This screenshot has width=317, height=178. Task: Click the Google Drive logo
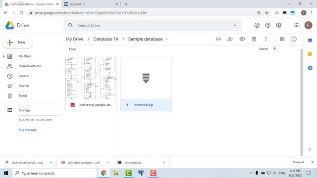(10, 25)
